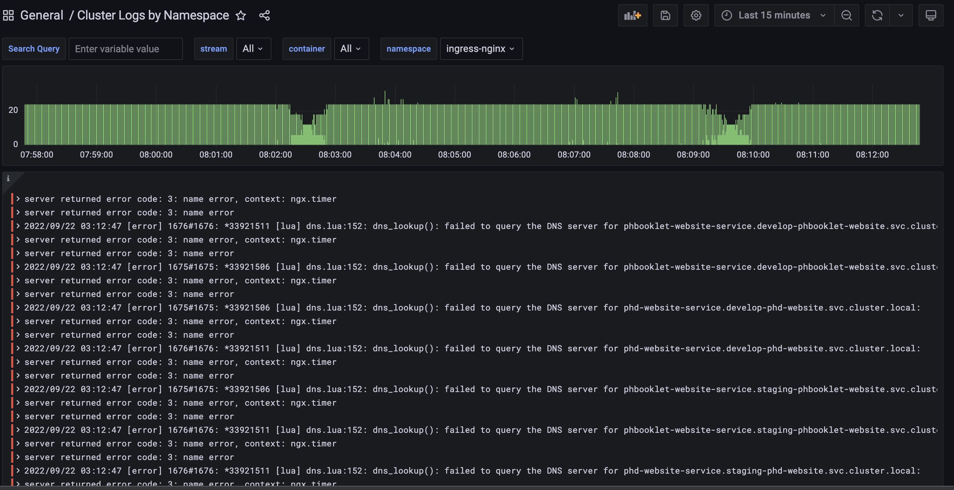Image resolution: width=954 pixels, height=490 pixels.
Task: Expand the first phd-website-service develop log line
Action: pos(18,307)
